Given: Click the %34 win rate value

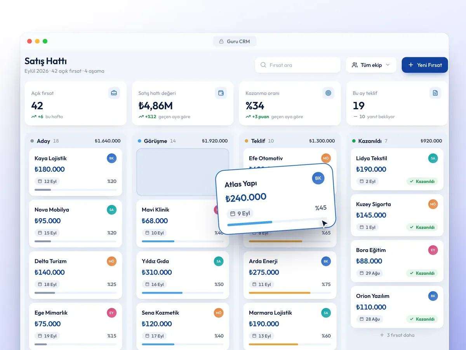Looking at the screenshot, I should point(255,106).
